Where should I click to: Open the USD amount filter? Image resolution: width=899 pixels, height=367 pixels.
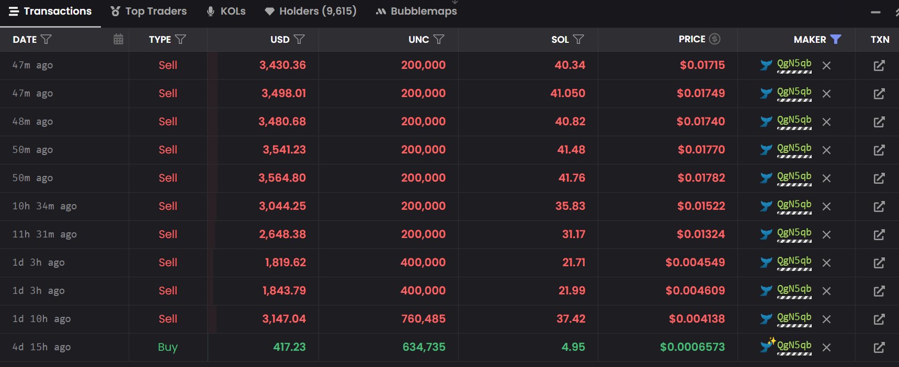[x=299, y=39]
